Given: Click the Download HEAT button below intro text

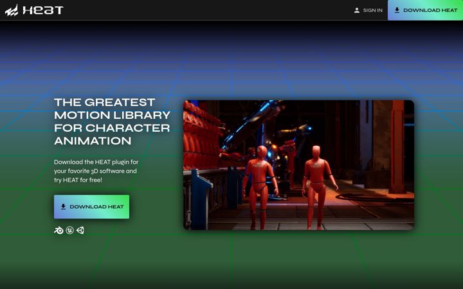Looking at the screenshot, I should point(91,207).
